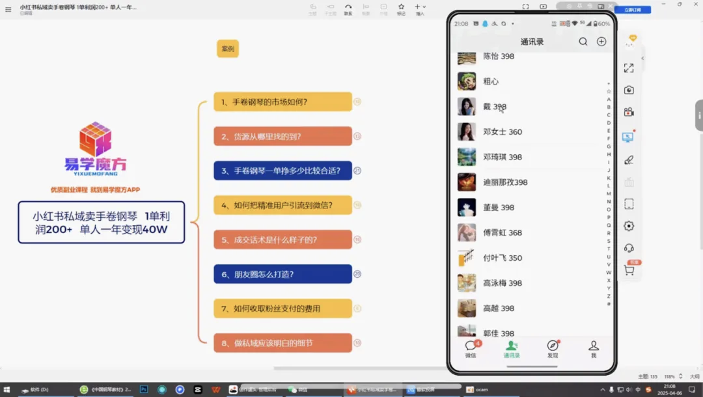The height and width of the screenshot is (397, 703).
Task: Take a screenshot with the camera icon
Action: [x=629, y=90]
